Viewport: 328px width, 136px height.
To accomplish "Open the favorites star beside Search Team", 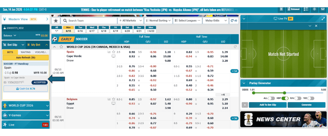I will [56, 21].
